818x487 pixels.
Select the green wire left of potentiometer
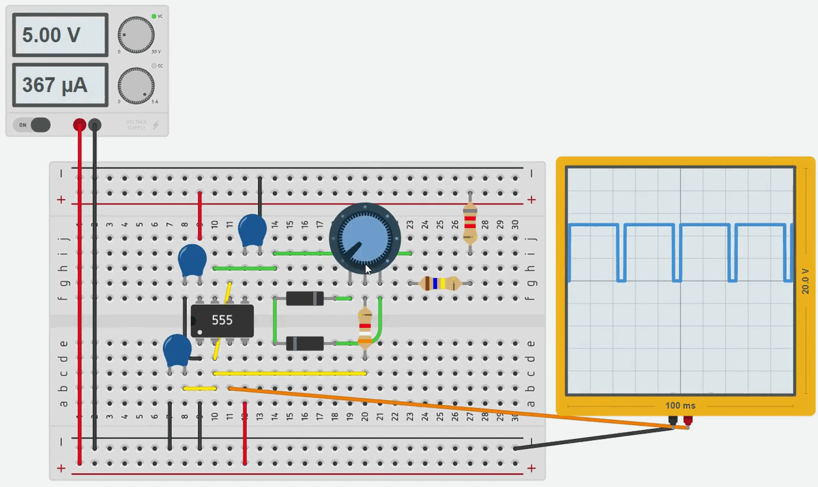tap(302, 253)
